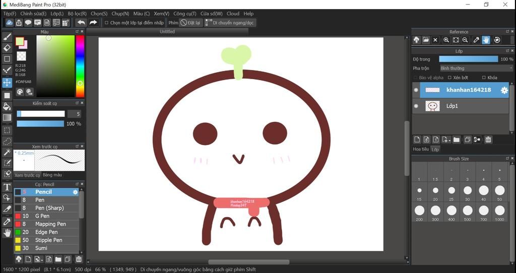Add a new layer in layer panel
516x273 pixels.
pos(417,140)
